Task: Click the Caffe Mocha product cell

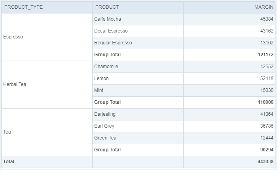Action: [x=108, y=19]
